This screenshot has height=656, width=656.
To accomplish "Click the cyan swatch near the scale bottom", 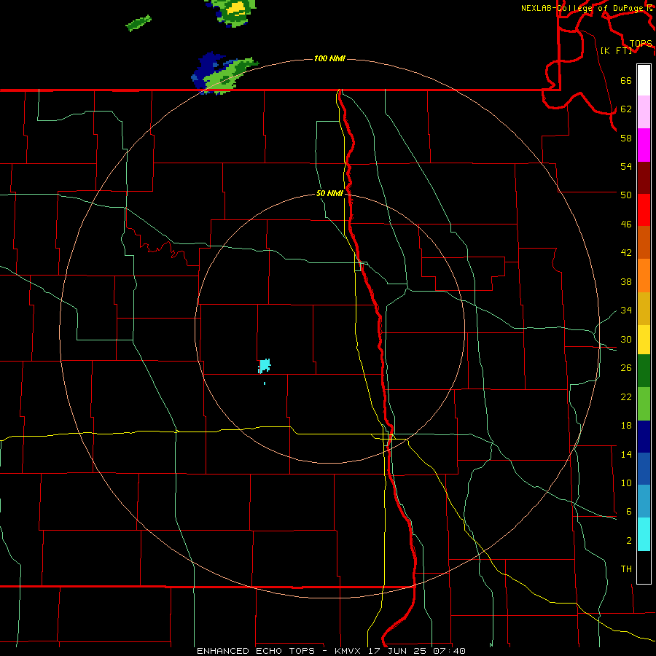I will click(x=644, y=534).
